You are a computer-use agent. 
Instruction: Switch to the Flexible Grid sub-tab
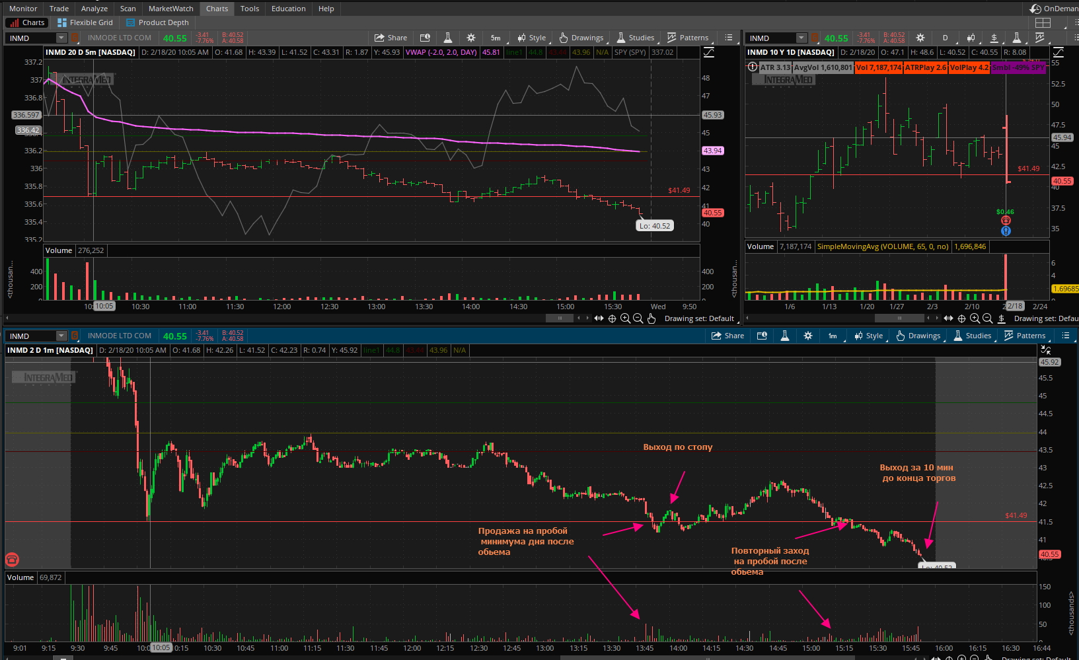(x=85, y=22)
